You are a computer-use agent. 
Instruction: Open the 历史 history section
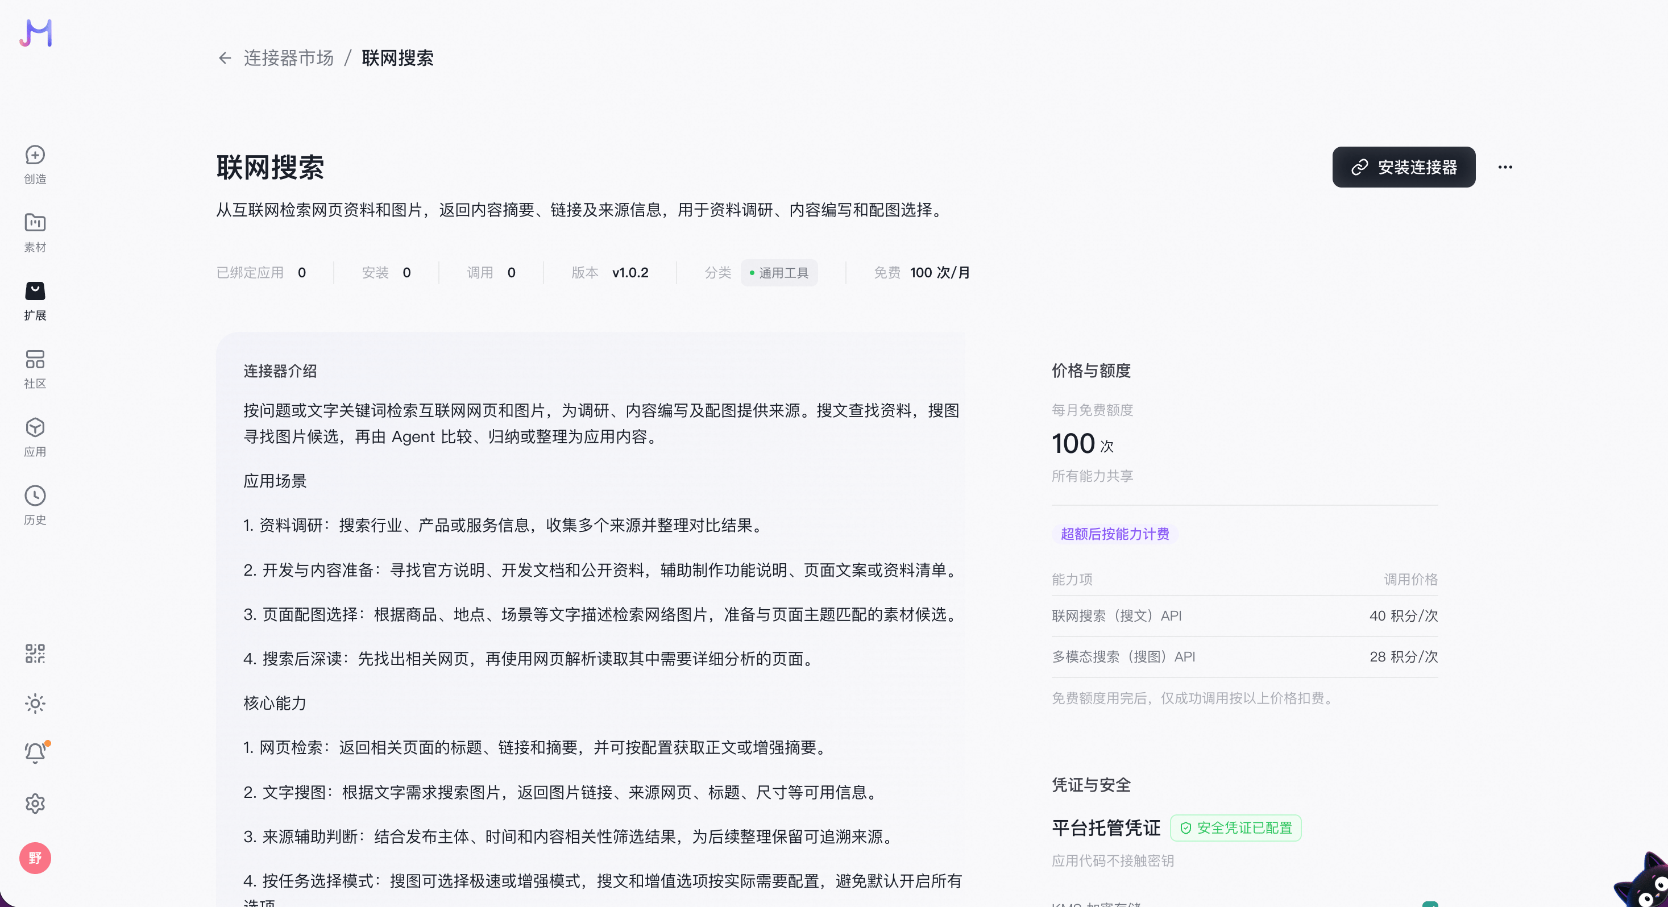[x=35, y=506]
